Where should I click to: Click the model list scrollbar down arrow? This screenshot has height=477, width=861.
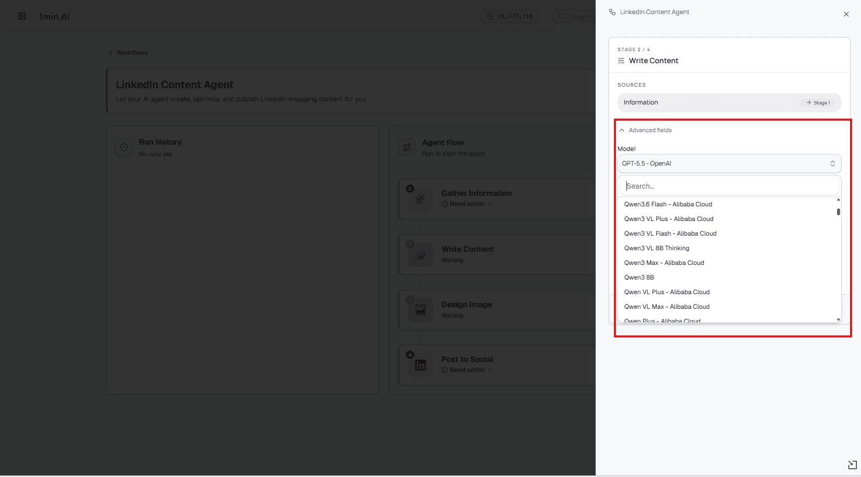(x=839, y=320)
